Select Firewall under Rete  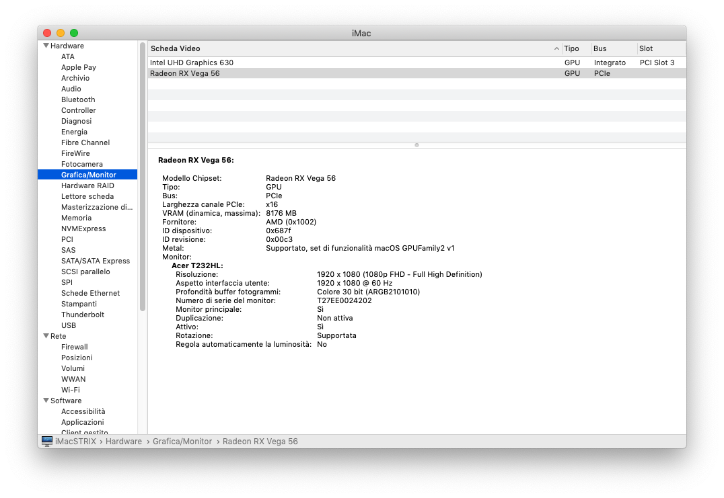[x=74, y=347]
